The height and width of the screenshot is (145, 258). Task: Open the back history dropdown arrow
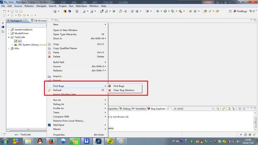pos(28,15)
